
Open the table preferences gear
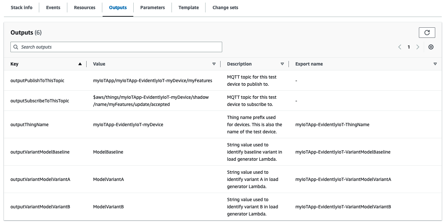point(431,47)
